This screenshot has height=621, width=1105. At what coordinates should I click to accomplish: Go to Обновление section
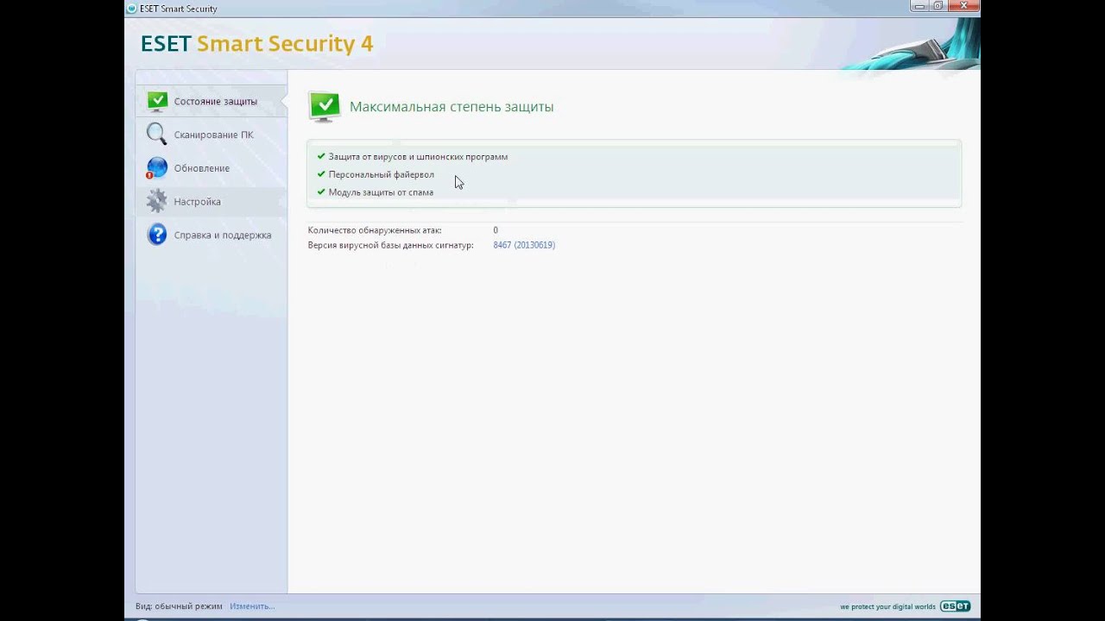tap(212, 168)
